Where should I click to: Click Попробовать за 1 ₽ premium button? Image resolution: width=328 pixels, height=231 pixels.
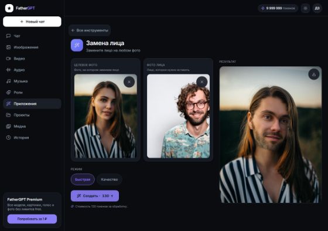point(32,219)
